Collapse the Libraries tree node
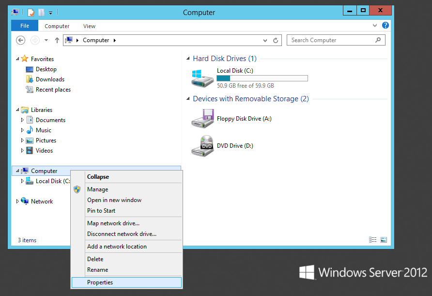 pos(17,109)
